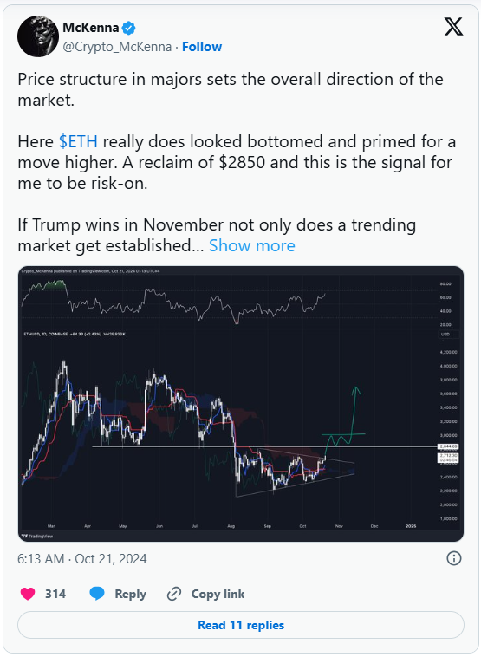This screenshot has width=481, height=657.
Task: Click the Copy link text
Action: coord(218,594)
